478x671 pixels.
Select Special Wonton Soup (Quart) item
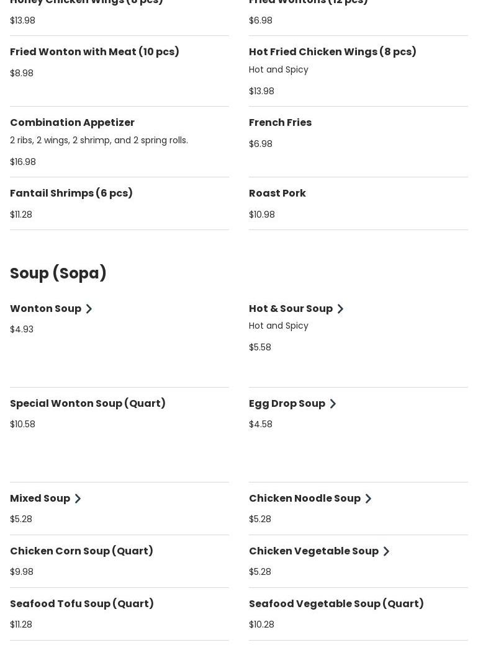click(x=88, y=404)
